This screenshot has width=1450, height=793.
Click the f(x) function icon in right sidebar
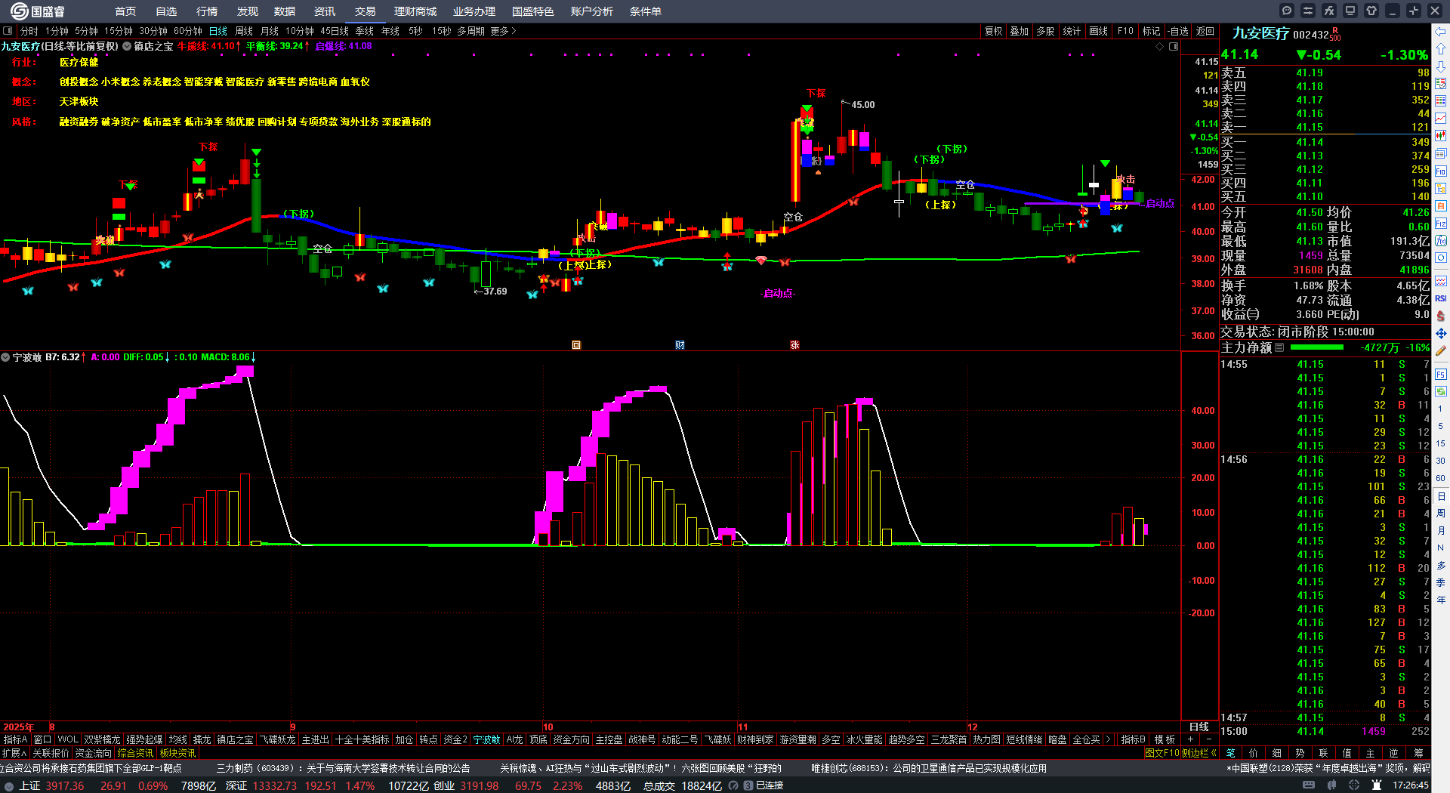coord(1441,241)
